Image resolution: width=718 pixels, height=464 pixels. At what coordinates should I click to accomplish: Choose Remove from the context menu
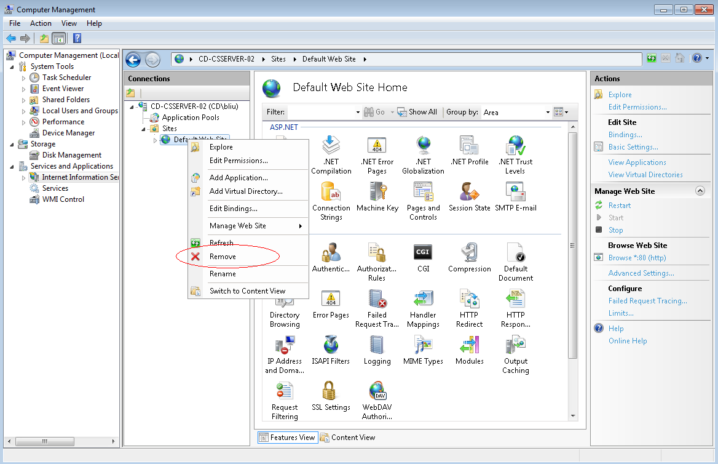(248, 257)
